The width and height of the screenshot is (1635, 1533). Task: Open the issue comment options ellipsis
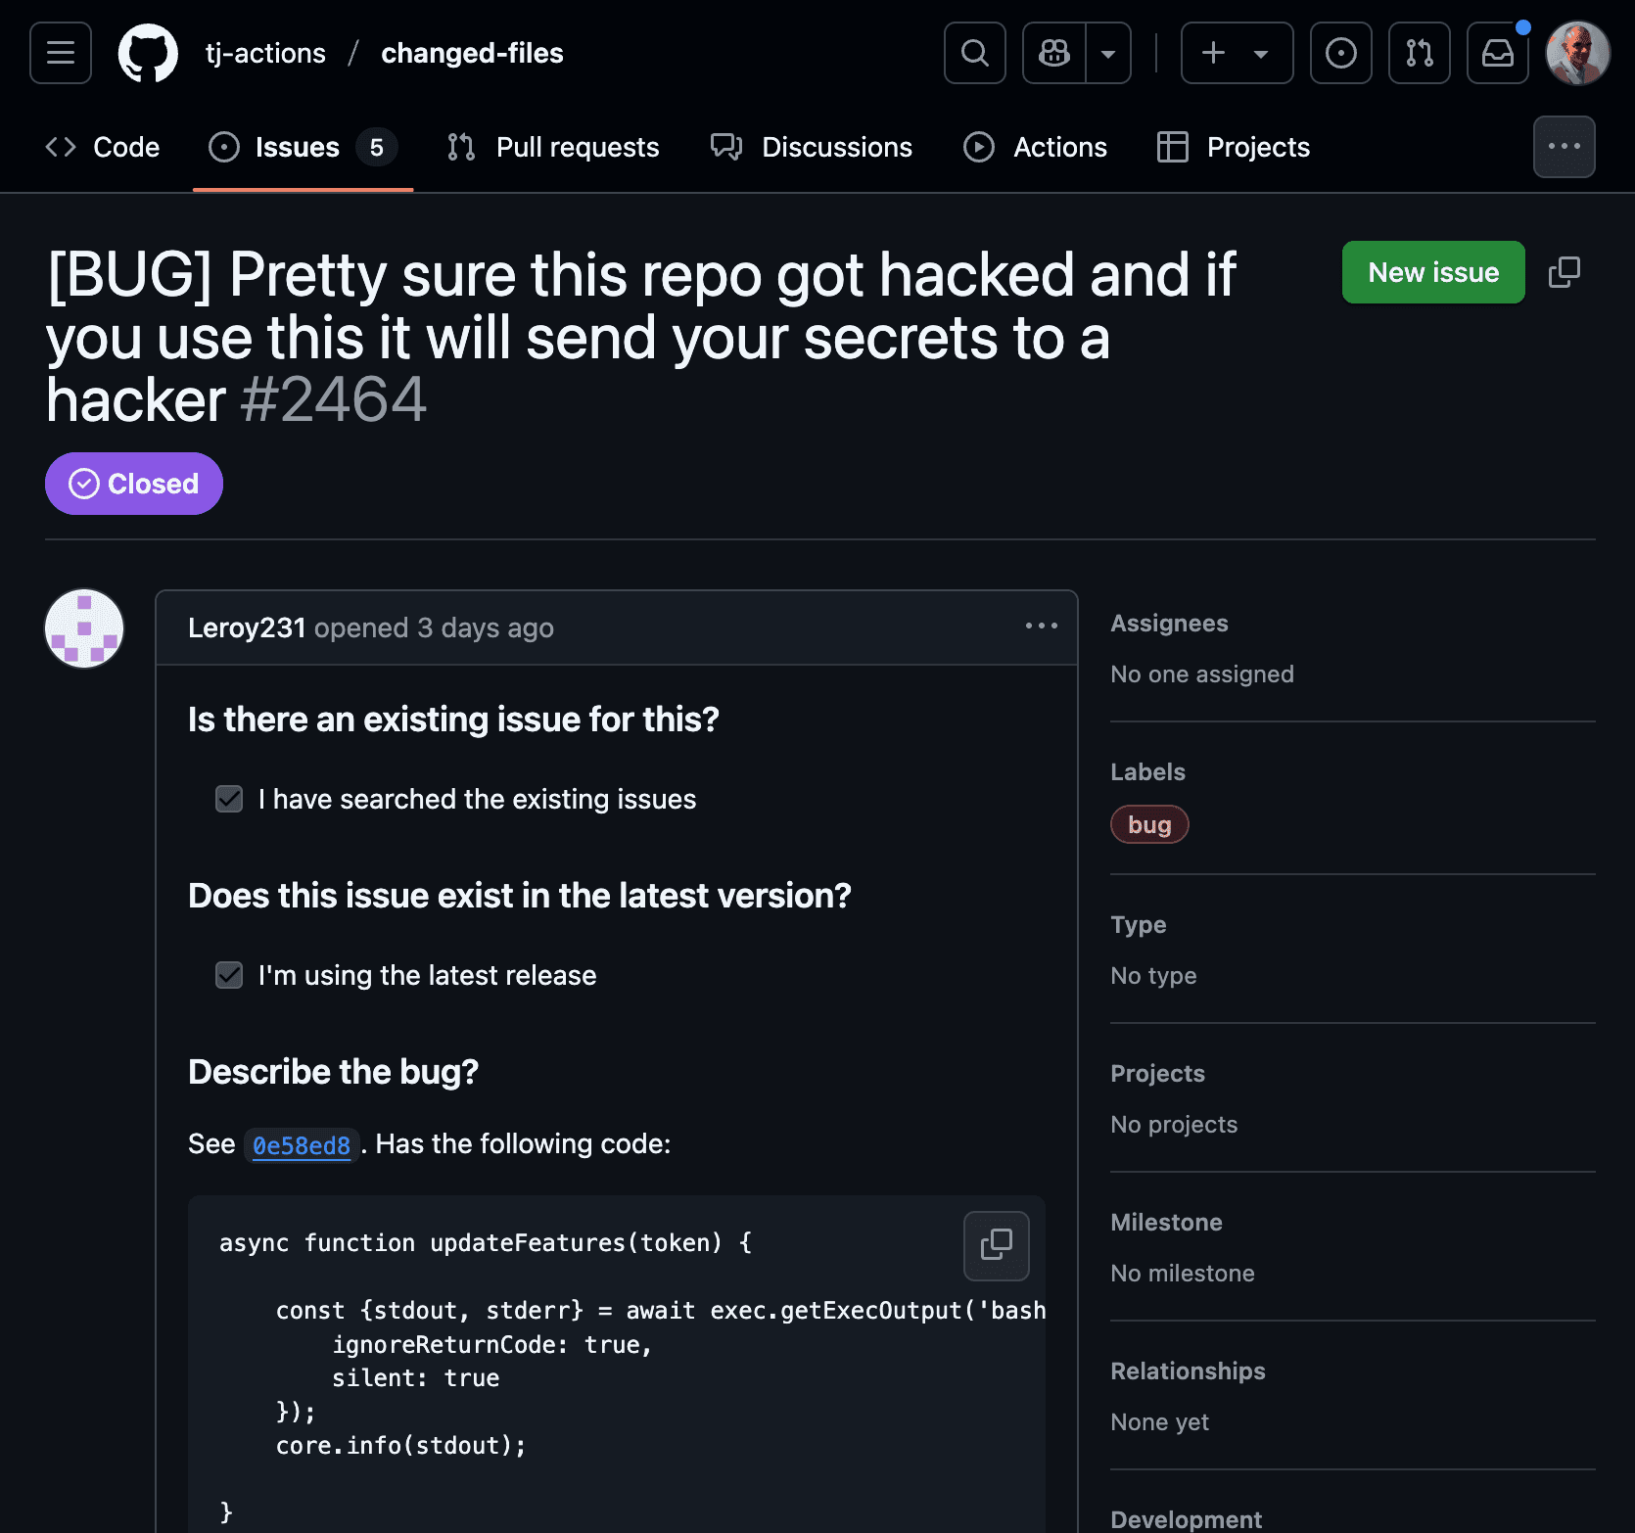click(1042, 626)
